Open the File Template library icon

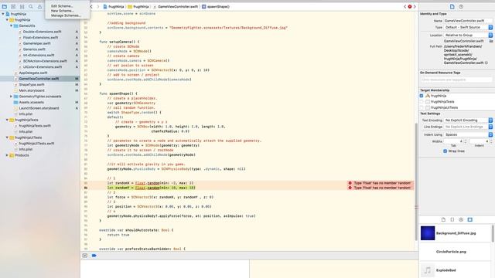443,219
